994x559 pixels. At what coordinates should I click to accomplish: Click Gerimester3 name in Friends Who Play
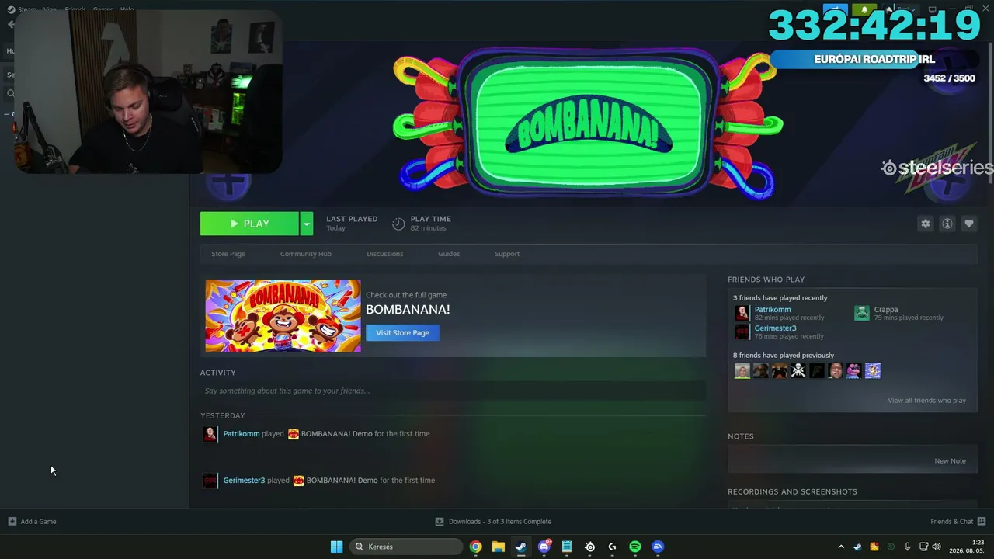(775, 328)
